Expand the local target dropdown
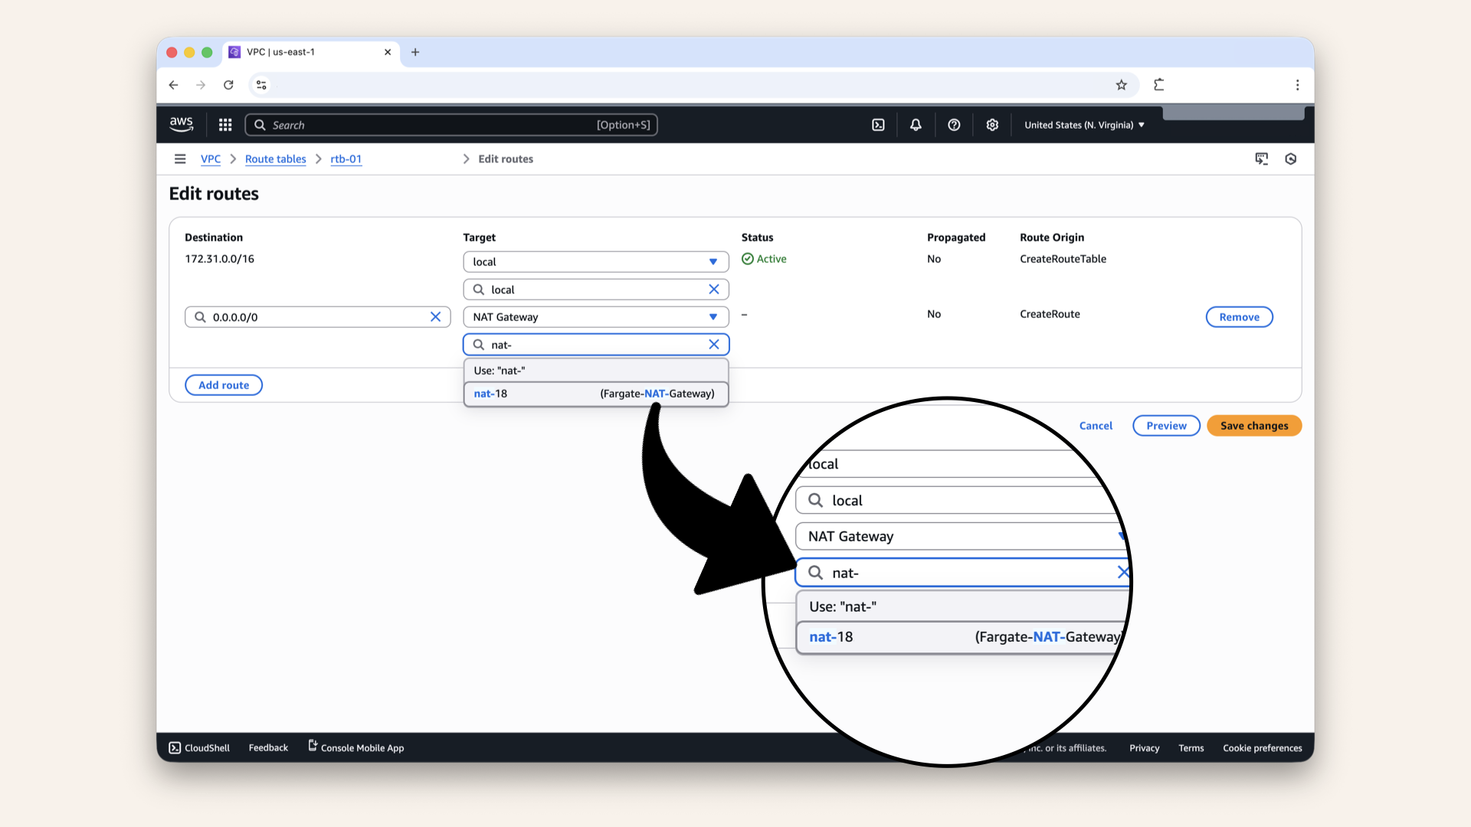Image resolution: width=1471 pixels, height=827 pixels. point(713,261)
